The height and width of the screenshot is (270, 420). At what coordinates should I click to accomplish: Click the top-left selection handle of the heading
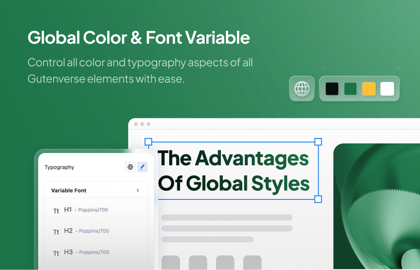[148, 142]
